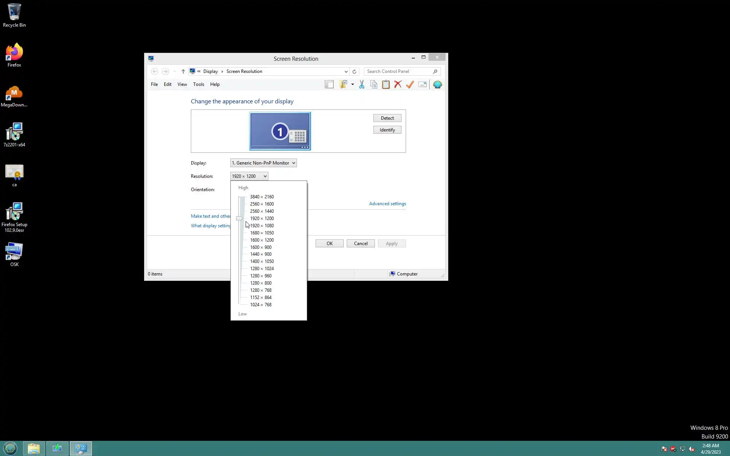The image size is (730, 456).
Task: Open the Advanced settings link
Action: tap(387, 204)
